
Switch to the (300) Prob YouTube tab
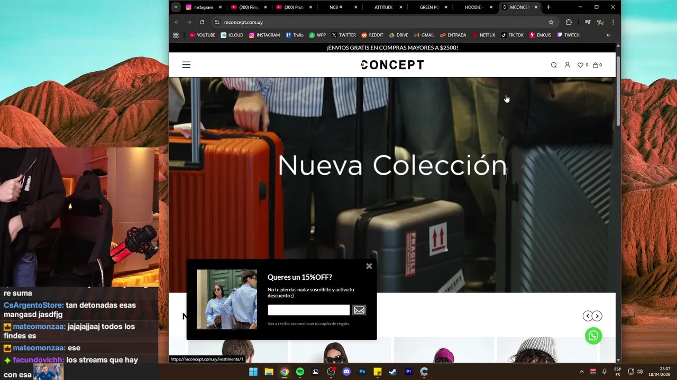[x=294, y=7]
